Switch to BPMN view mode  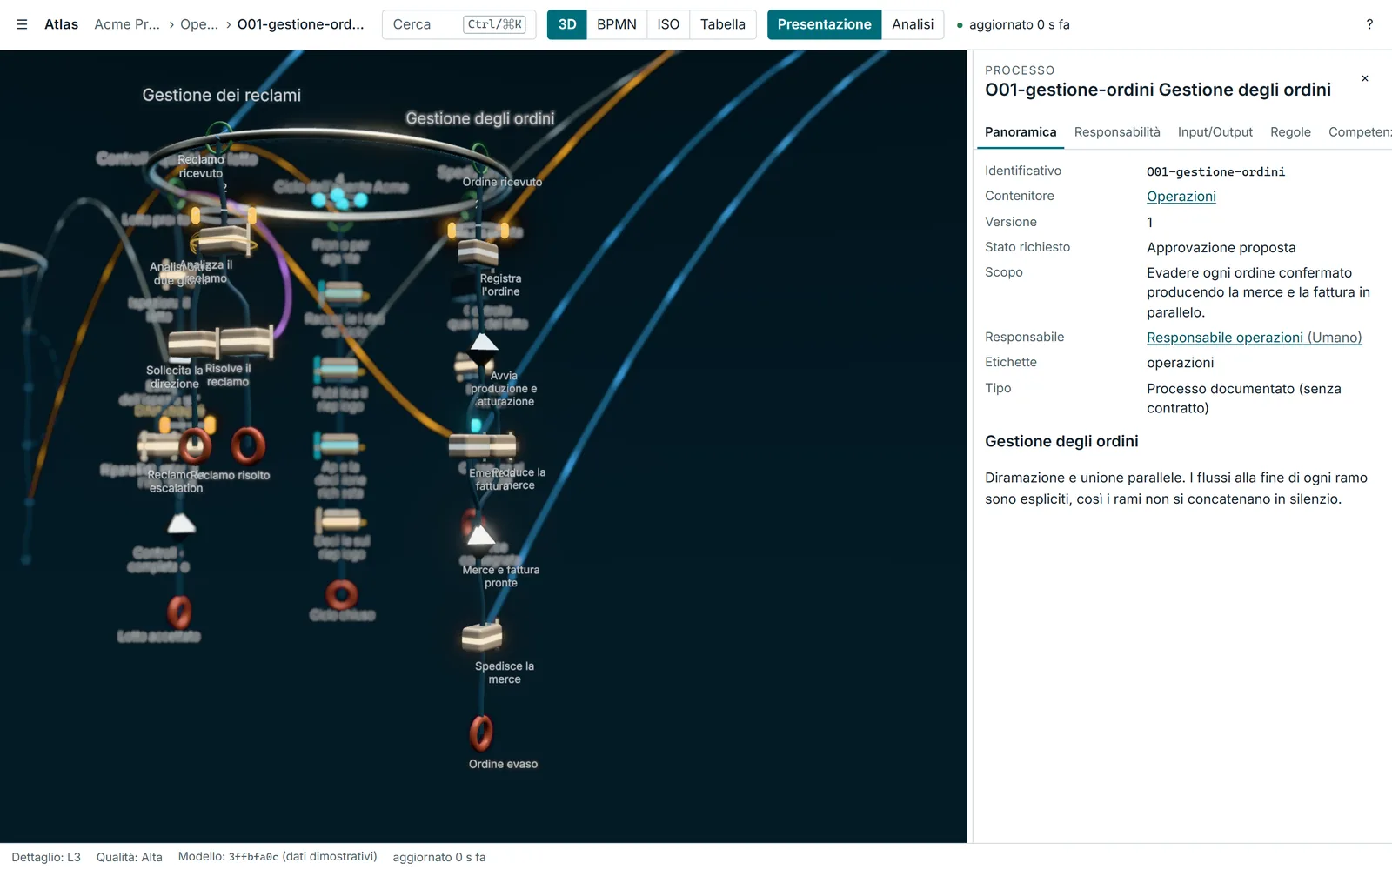pyautogui.click(x=617, y=24)
